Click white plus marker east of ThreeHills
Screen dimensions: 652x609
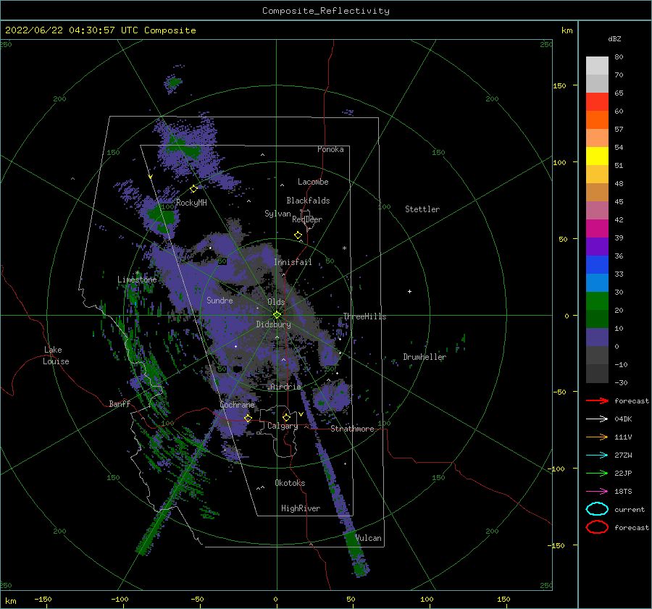tap(409, 291)
